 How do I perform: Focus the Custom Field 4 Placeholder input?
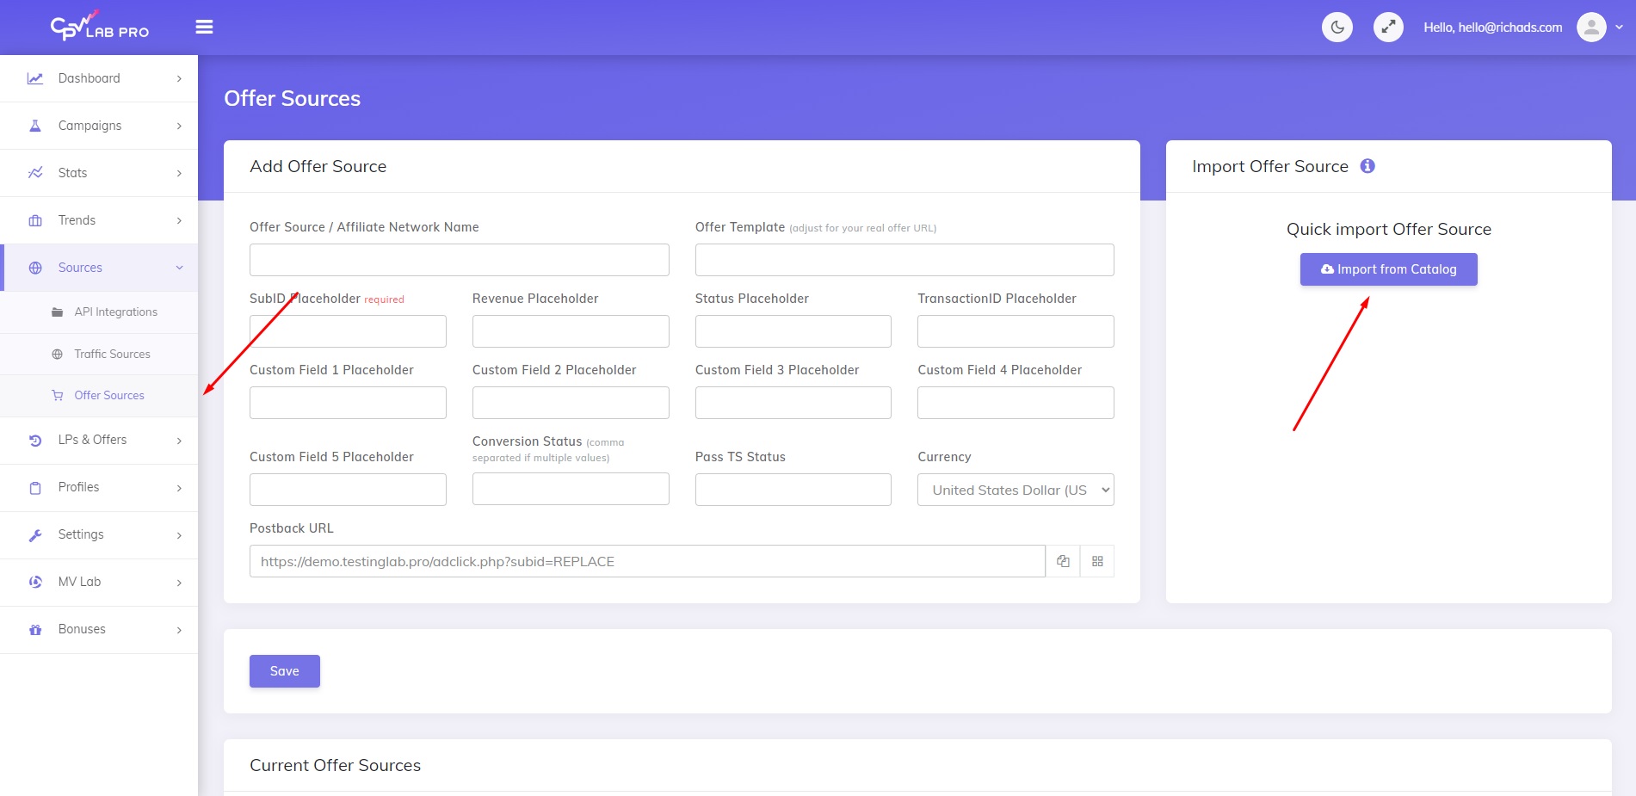[x=1016, y=403]
